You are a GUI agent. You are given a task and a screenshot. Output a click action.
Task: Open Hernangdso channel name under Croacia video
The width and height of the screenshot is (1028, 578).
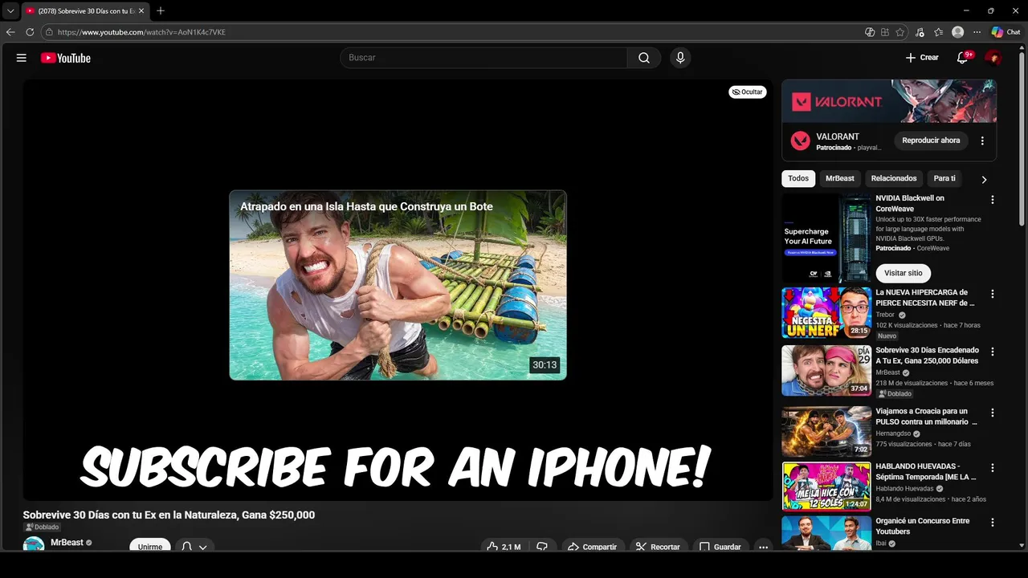coord(893,433)
